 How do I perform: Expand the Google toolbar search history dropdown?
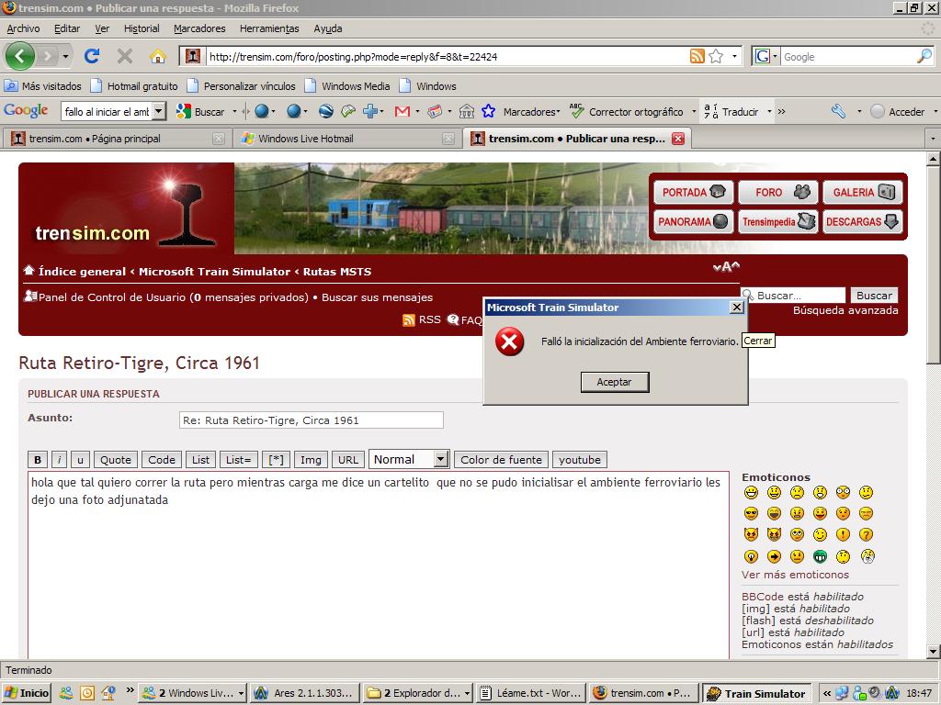158,111
